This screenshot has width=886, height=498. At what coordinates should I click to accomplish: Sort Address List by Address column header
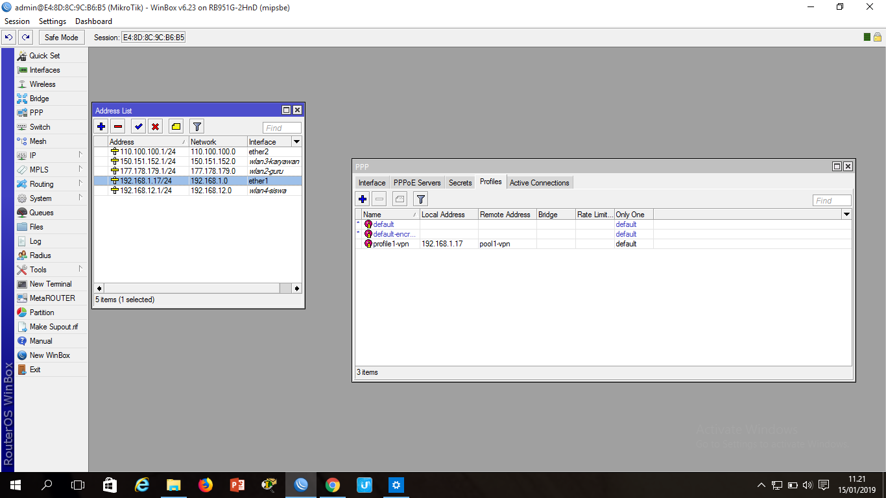148,141
